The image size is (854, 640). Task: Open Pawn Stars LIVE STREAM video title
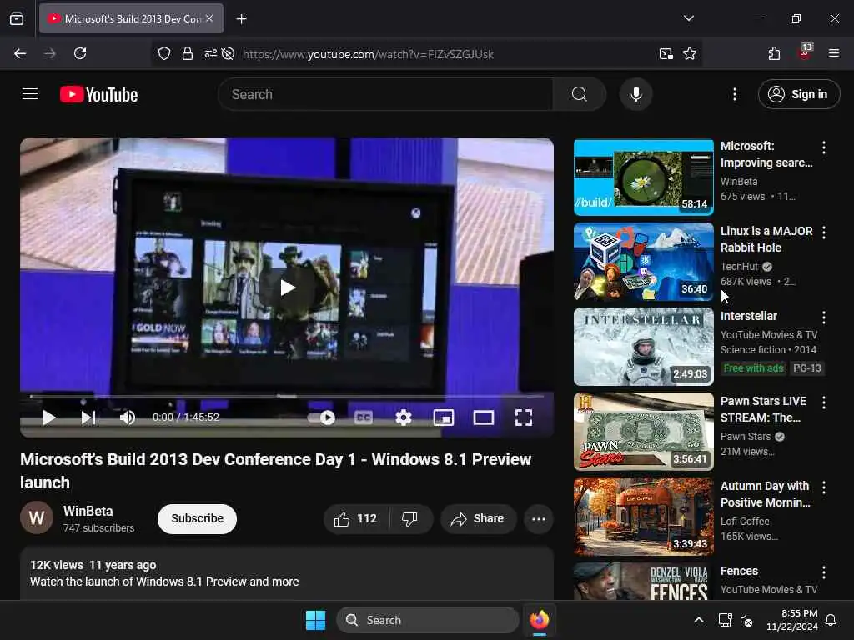coord(763,408)
